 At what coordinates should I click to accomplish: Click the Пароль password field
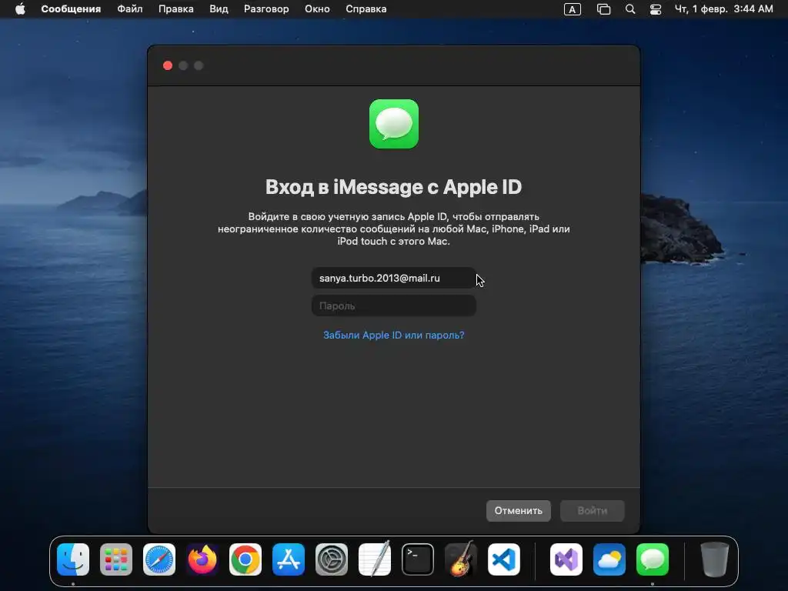pos(393,306)
